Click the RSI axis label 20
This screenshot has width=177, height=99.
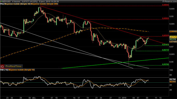click(171, 90)
